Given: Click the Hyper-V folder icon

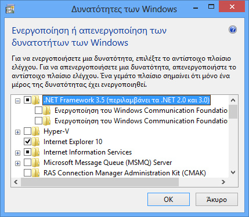Looking at the screenshot, I should click(36, 131).
